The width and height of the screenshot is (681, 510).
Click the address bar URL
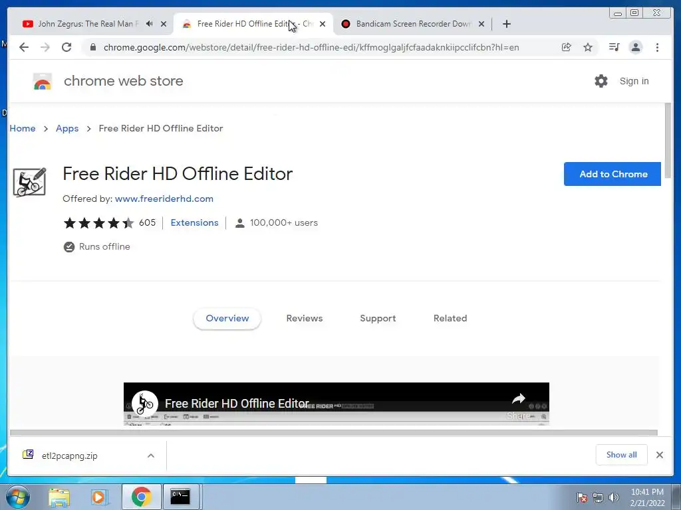click(311, 47)
